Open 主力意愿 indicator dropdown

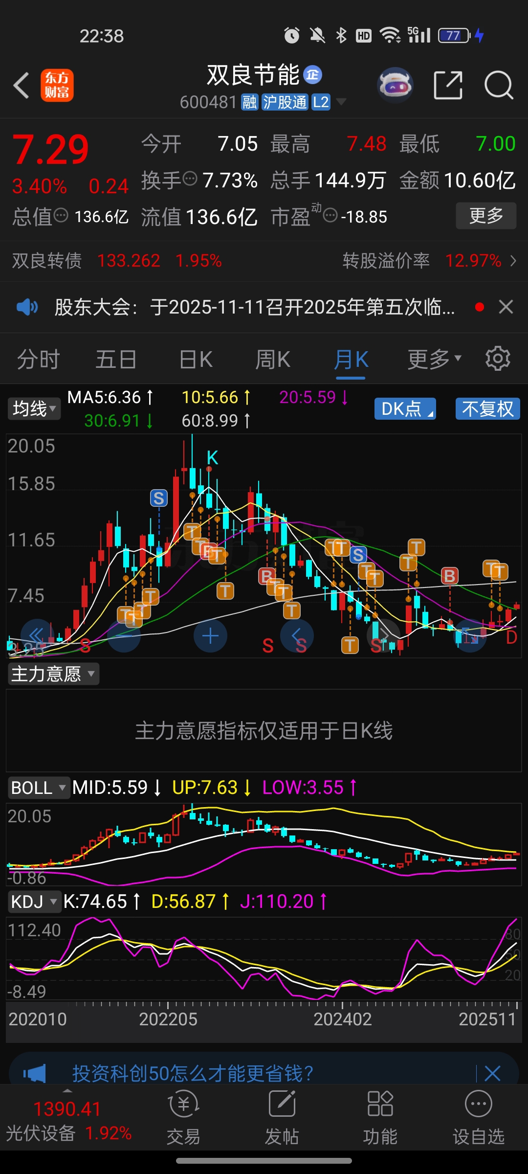[53, 674]
